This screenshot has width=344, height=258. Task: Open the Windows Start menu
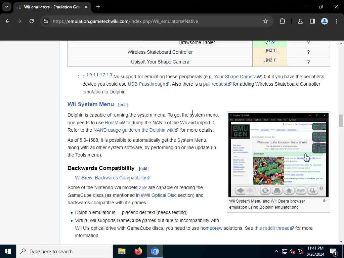8,251
